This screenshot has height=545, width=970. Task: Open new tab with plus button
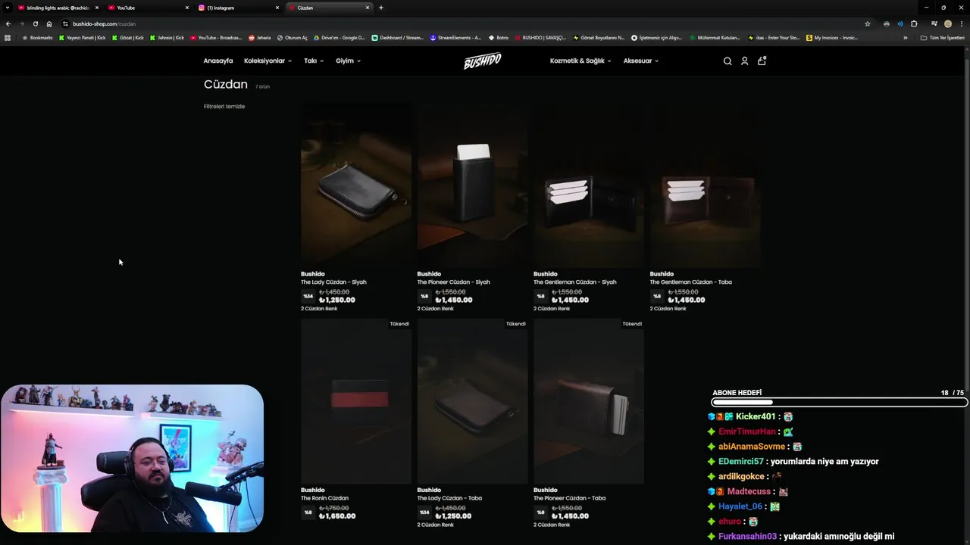[380, 8]
